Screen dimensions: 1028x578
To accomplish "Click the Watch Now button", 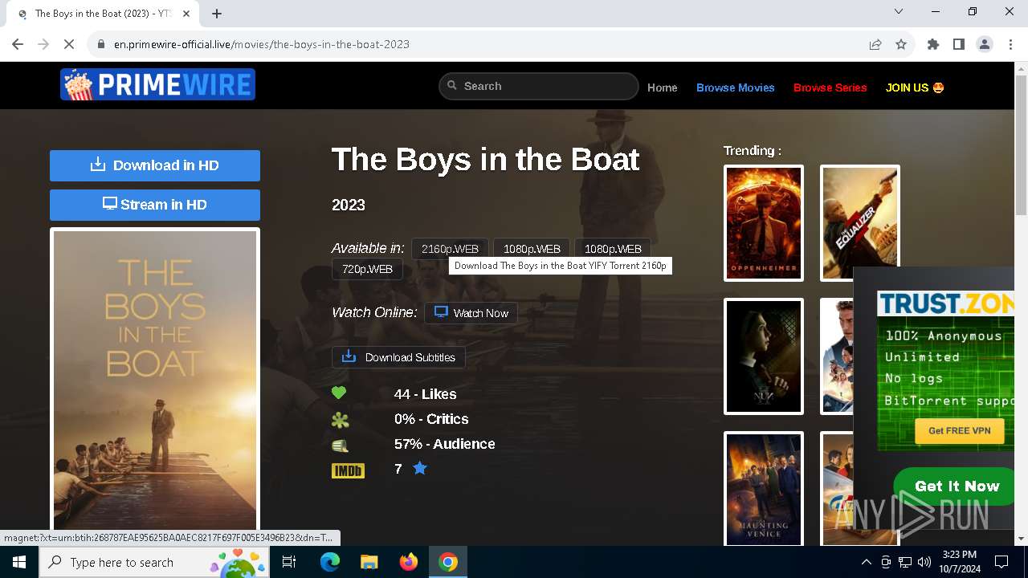I will point(471,313).
